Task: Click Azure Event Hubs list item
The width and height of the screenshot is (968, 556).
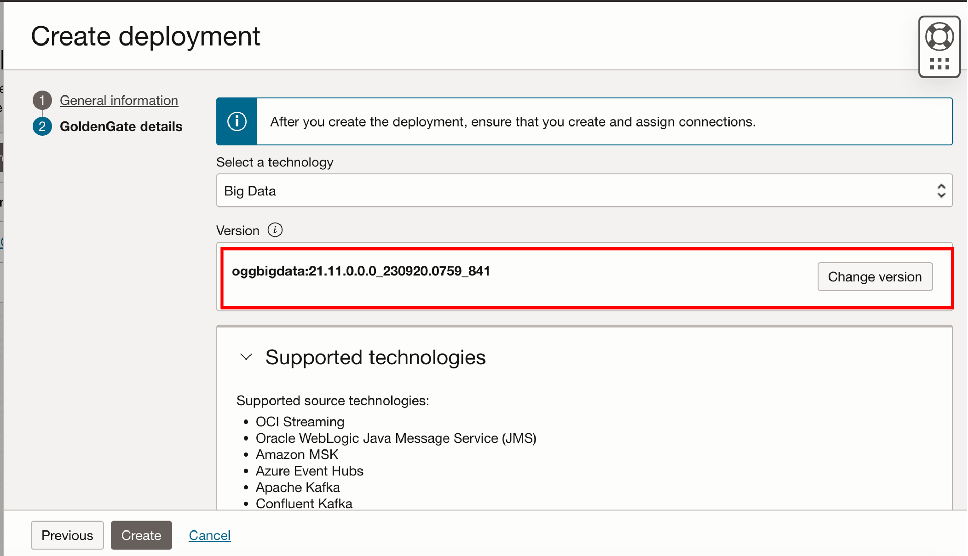Action: [309, 471]
